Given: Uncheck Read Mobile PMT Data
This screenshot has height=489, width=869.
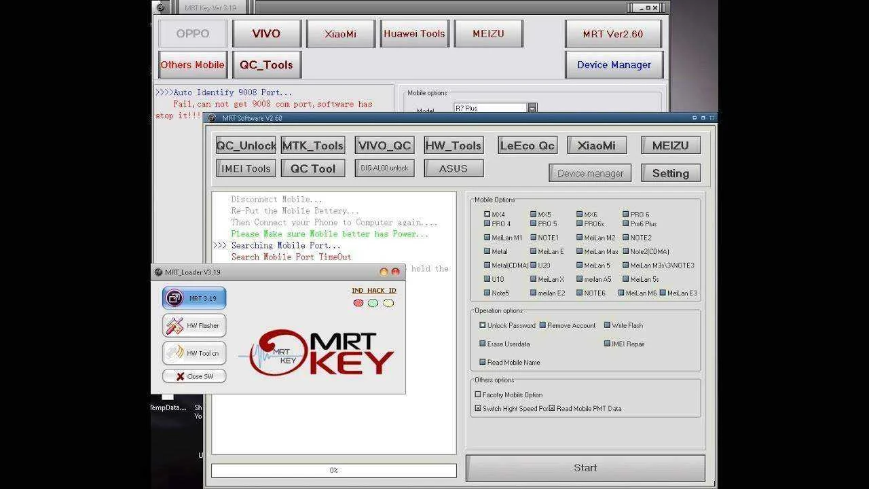Looking at the screenshot, I should [552, 408].
